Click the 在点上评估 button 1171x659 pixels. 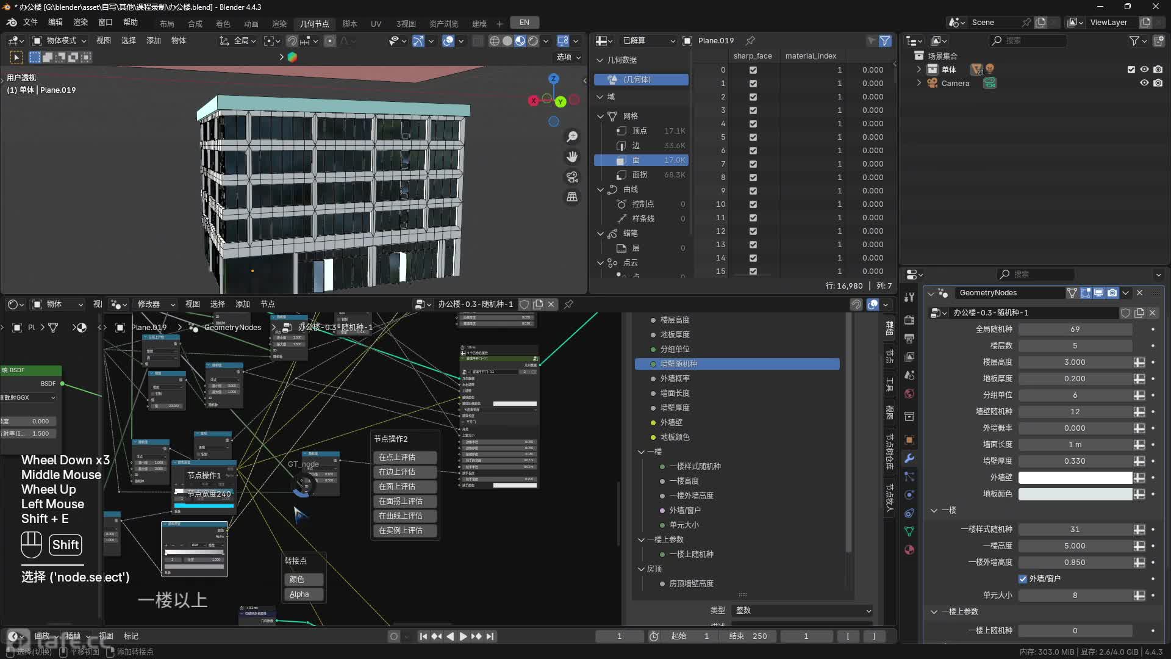pos(404,458)
